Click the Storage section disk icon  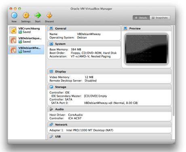coord(51,87)
